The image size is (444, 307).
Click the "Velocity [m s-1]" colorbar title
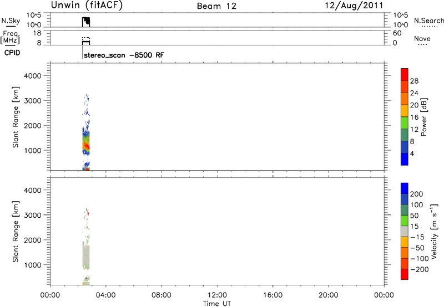point(434,231)
